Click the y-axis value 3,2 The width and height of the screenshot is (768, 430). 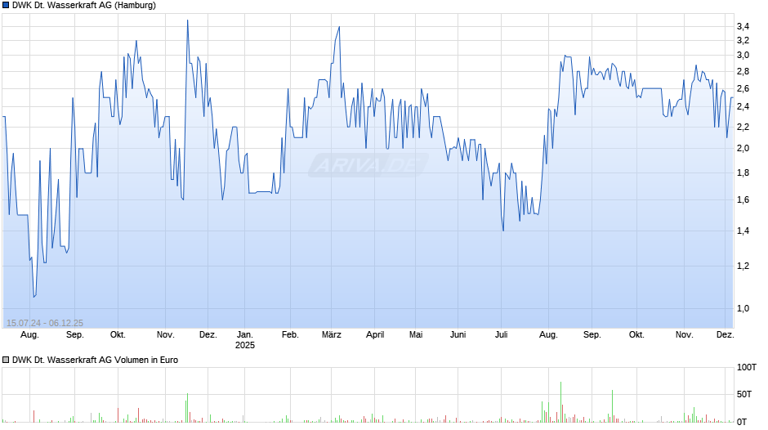[x=743, y=41]
